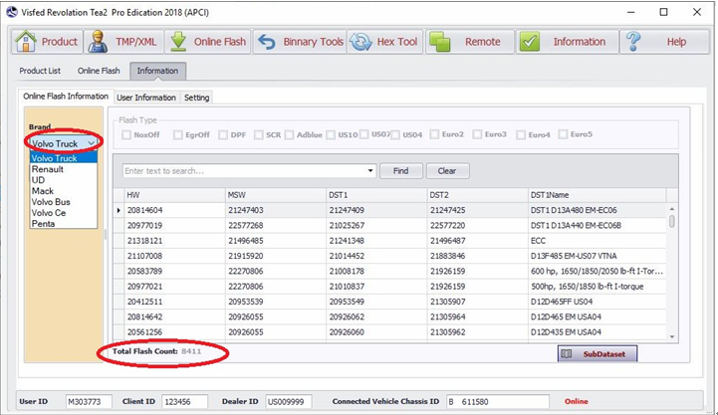Click the Online Flash download arrow icon
This screenshot has width=718, height=415.
click(x=177, y=42)
